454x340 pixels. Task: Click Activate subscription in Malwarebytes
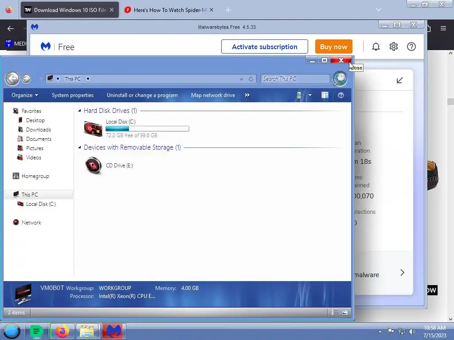coord(264,46)
